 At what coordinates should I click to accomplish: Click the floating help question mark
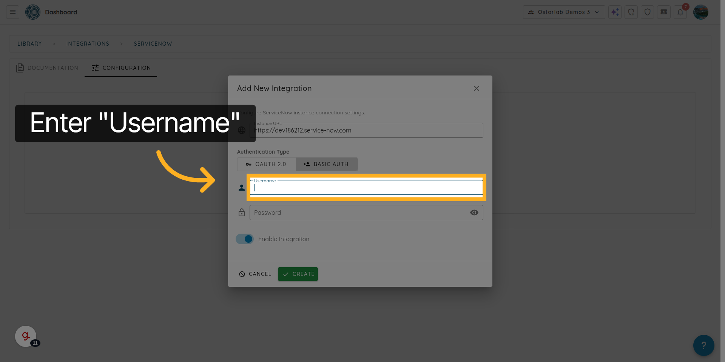pos(703,345)
